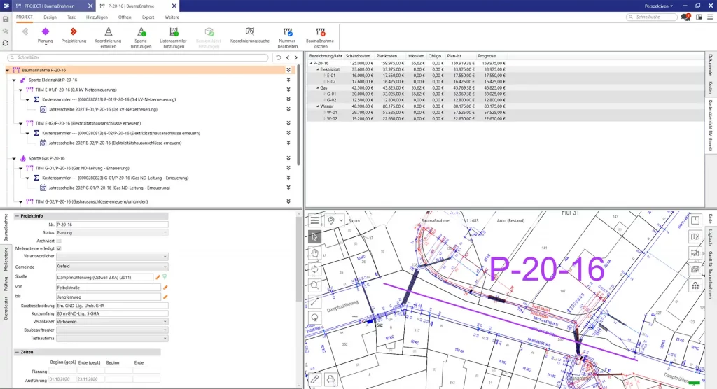The height and width of the screenshot is (389, 717).
Task: Click Baumaßnahme löschen icon
Action: 321,32
